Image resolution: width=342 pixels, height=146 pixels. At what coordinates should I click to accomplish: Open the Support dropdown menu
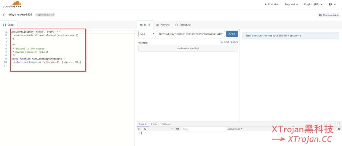(291, 4)
